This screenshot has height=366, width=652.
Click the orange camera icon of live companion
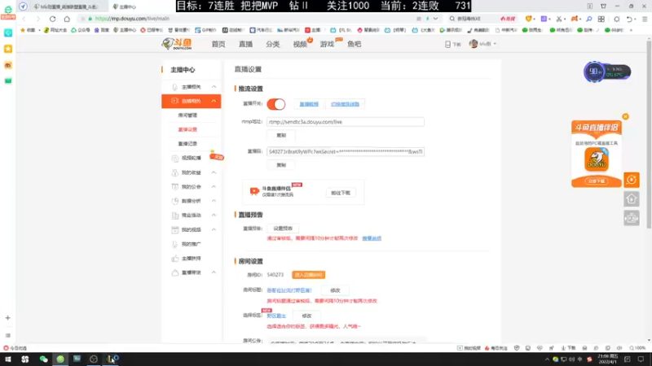click(254, 191)
